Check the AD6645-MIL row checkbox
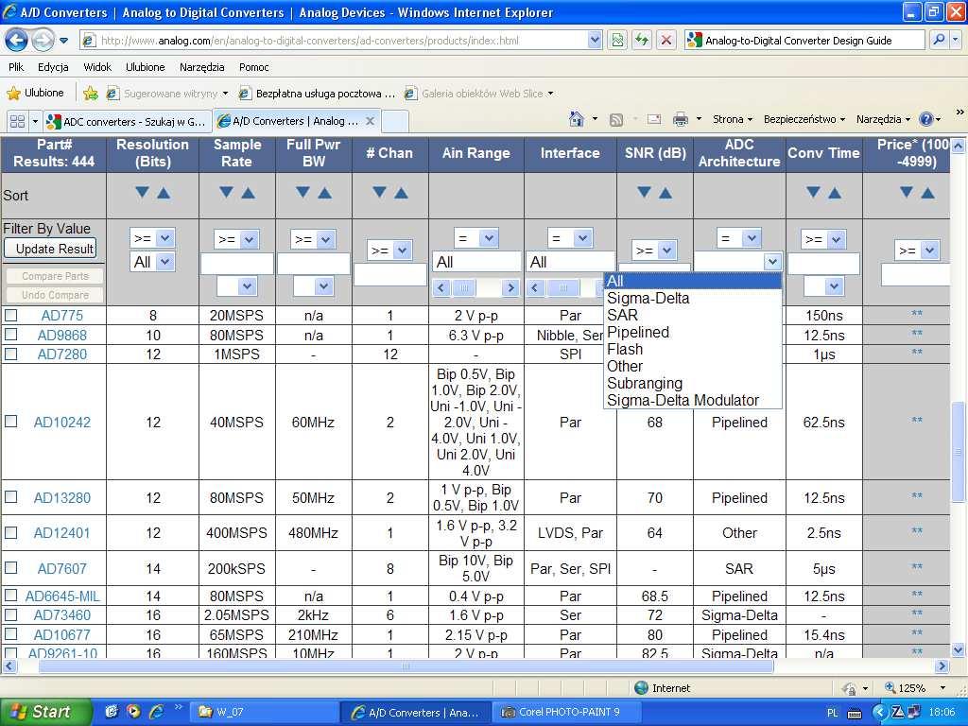 pyautogui.click(x=11, y=596)
